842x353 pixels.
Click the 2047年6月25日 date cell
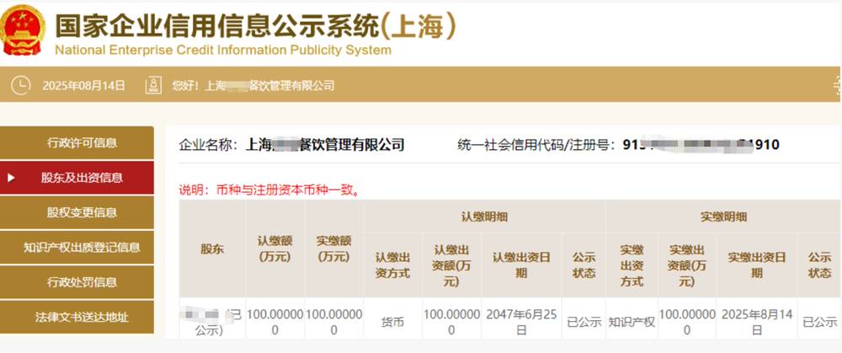pyautogui.click(x=521, y=323)
